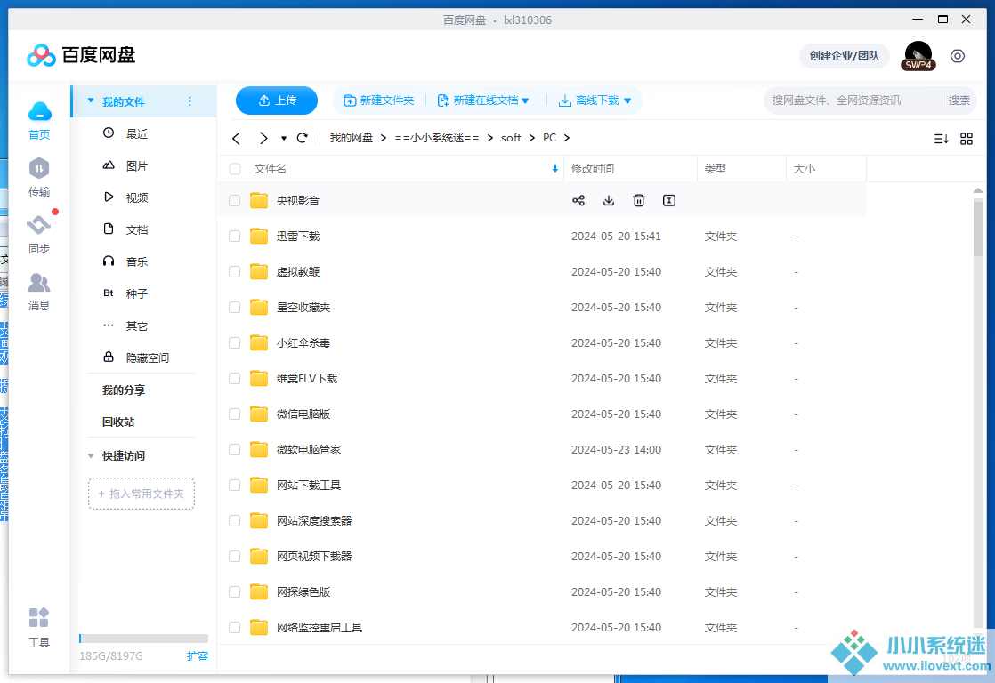Focus the 搜网盘文件 search field
The width and height of the screenshot is (995, 683).
coord(853,100)
